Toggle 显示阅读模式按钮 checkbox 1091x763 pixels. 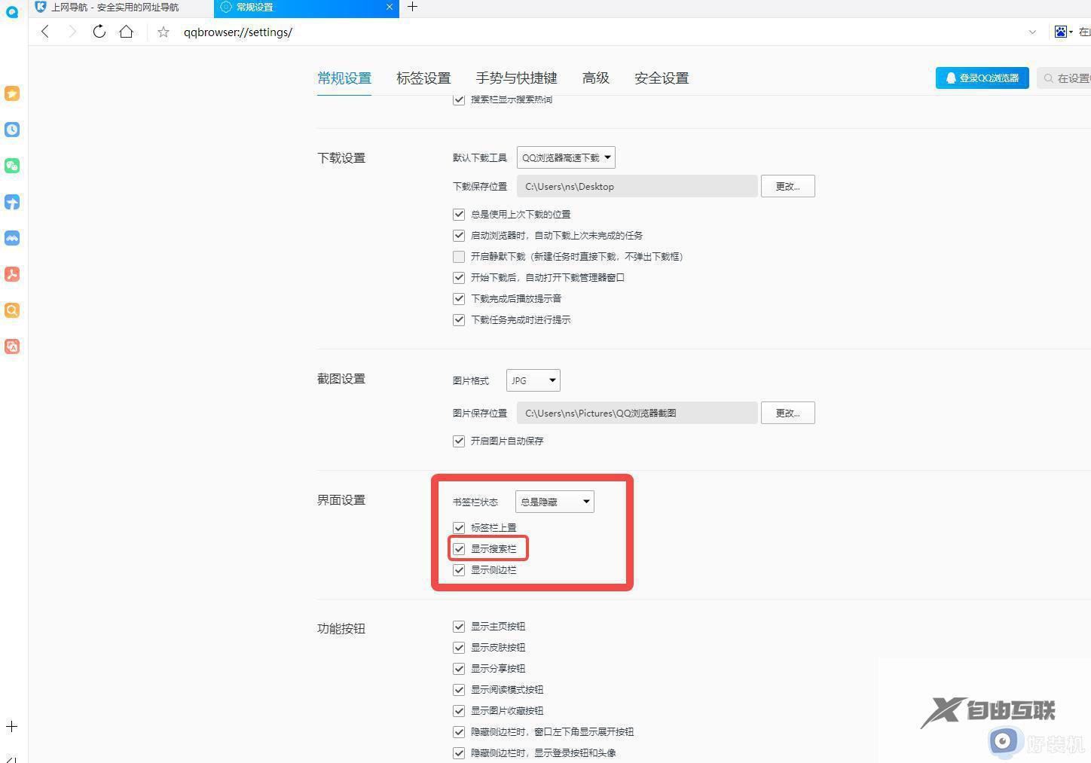[459, 690]
